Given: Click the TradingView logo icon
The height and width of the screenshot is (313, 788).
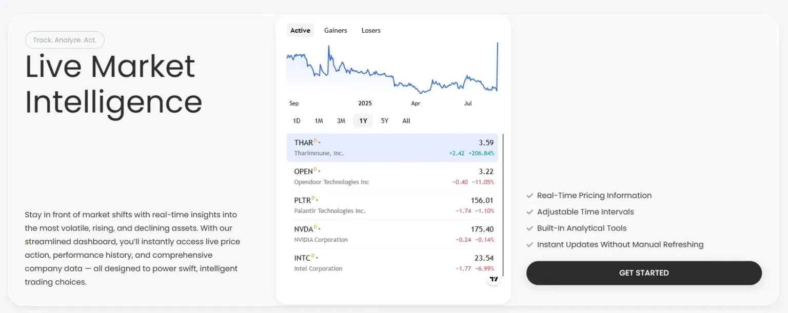Looking at the screenshot, I should 494,279.
